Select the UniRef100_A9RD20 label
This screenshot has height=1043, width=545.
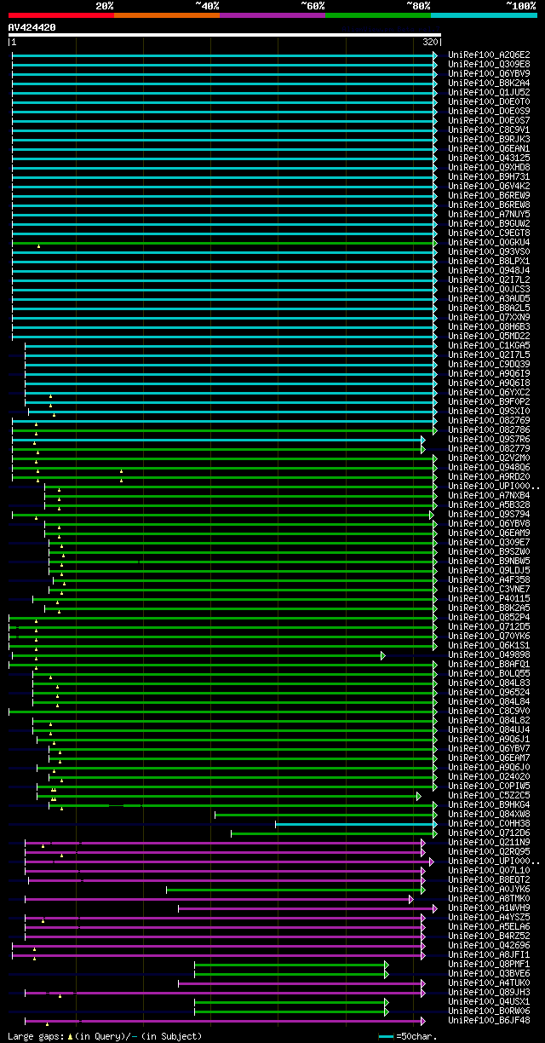489,476
